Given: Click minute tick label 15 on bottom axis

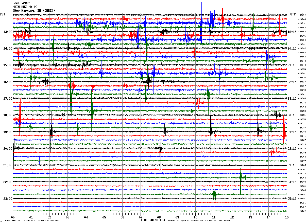Looking at the screenshot, I should click(286, 217).
